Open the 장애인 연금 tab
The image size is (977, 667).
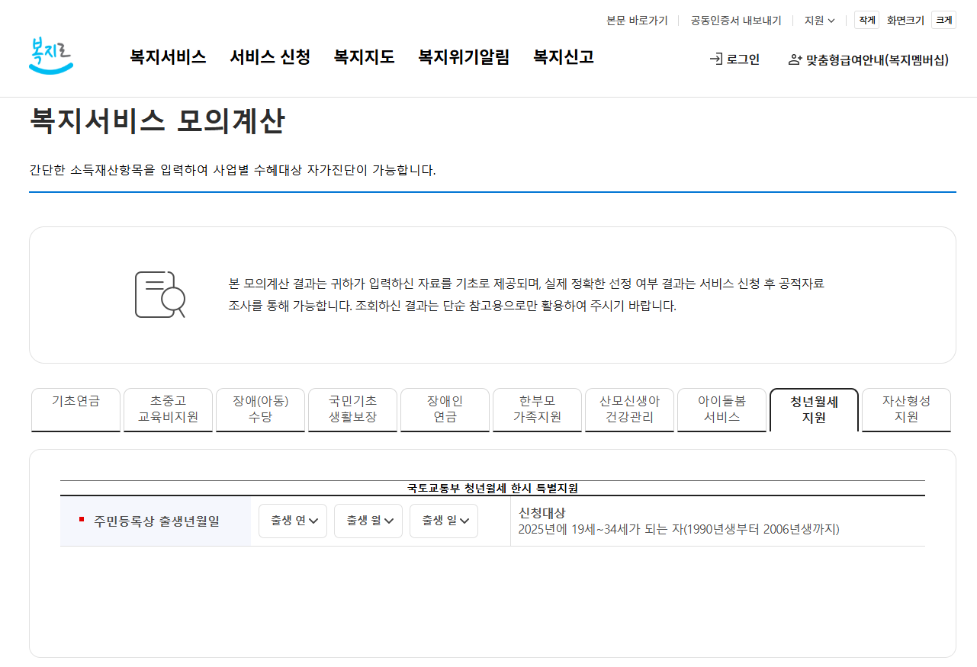click(x=445, y=409)
